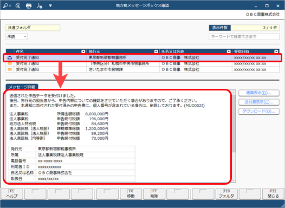This screenshot has width=285, height=208.
Task: Open the 件名 column filter dropdown
Action: [x=83, y=51]
